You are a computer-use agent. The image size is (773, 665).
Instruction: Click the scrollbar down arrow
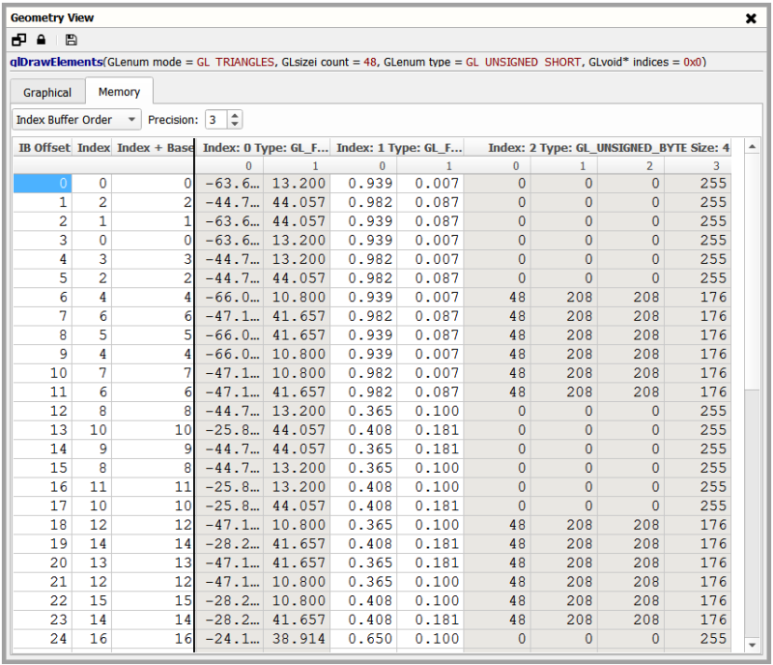point(753,644)
